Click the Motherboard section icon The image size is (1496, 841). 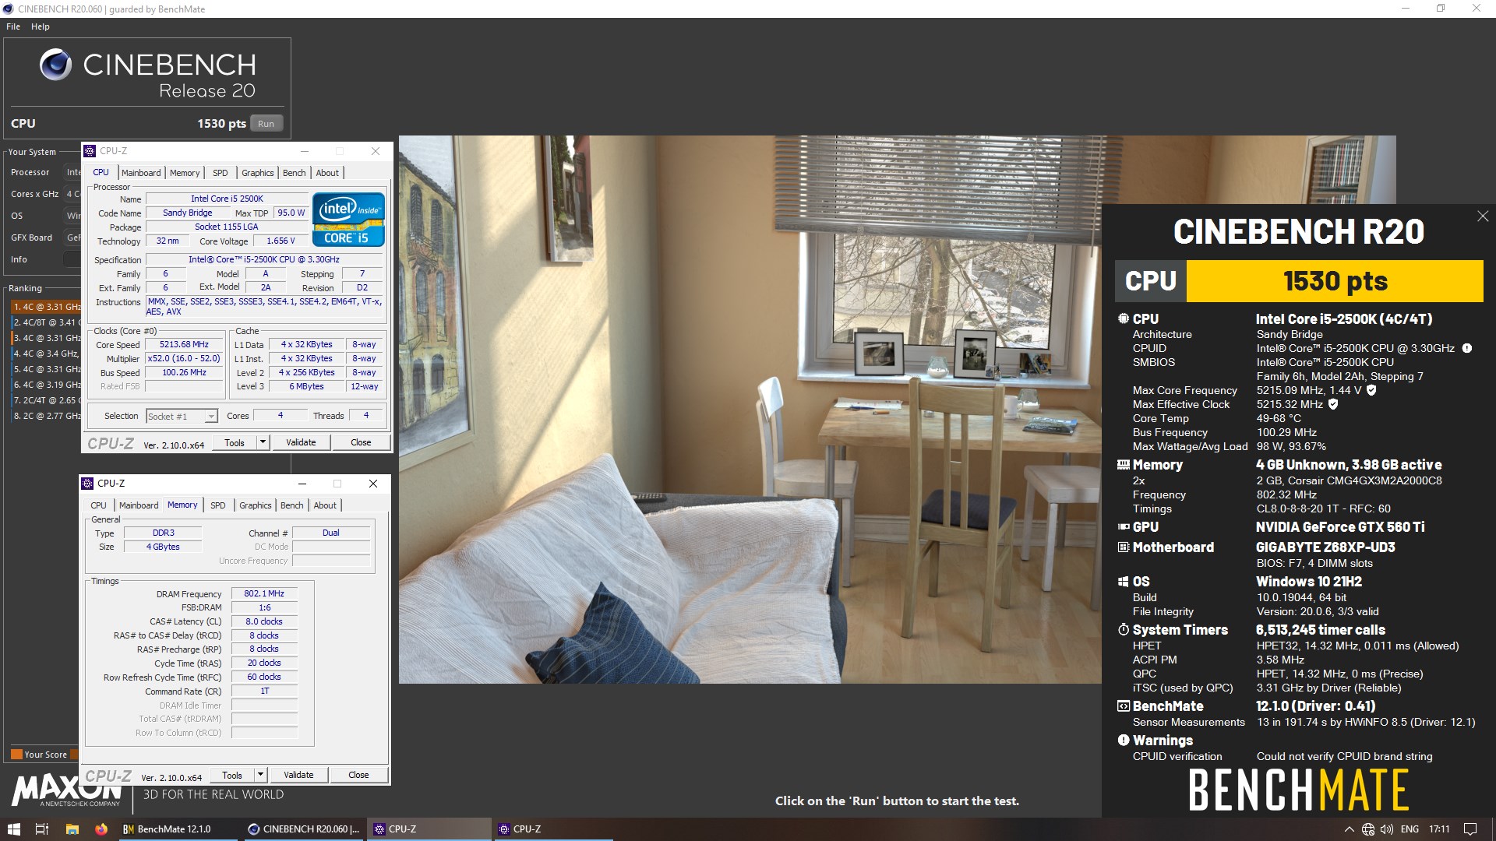[1123, 547]
